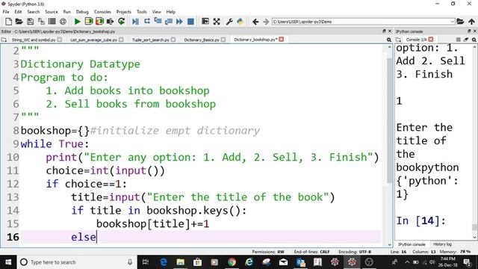The width and height of the screenshot is (478, 269).
Task: Save all files toolbar icon
Action: (41, 22)
